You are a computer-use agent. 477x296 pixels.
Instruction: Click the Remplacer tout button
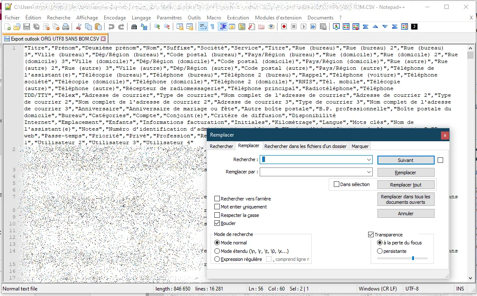click(406, 185)
